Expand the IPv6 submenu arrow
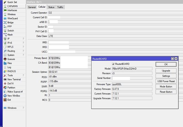 coord(23,43)
